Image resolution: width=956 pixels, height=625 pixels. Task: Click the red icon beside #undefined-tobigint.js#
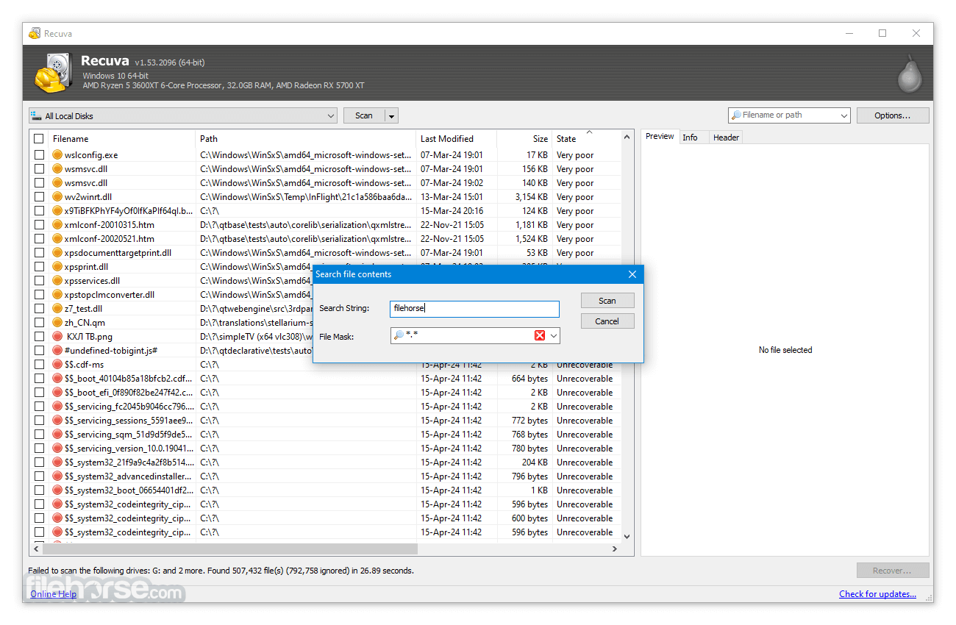pyautogui.click(x=58, y=351)
